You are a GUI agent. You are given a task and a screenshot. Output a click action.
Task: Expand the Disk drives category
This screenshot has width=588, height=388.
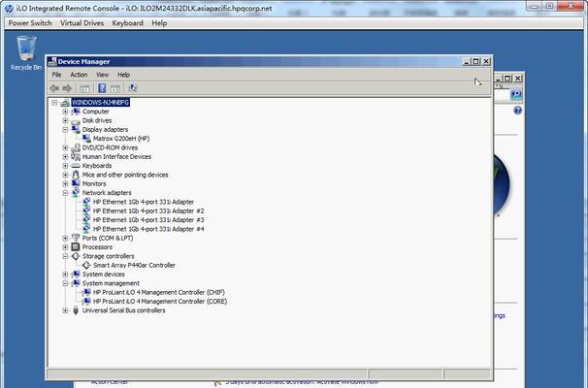coord(65,120)
